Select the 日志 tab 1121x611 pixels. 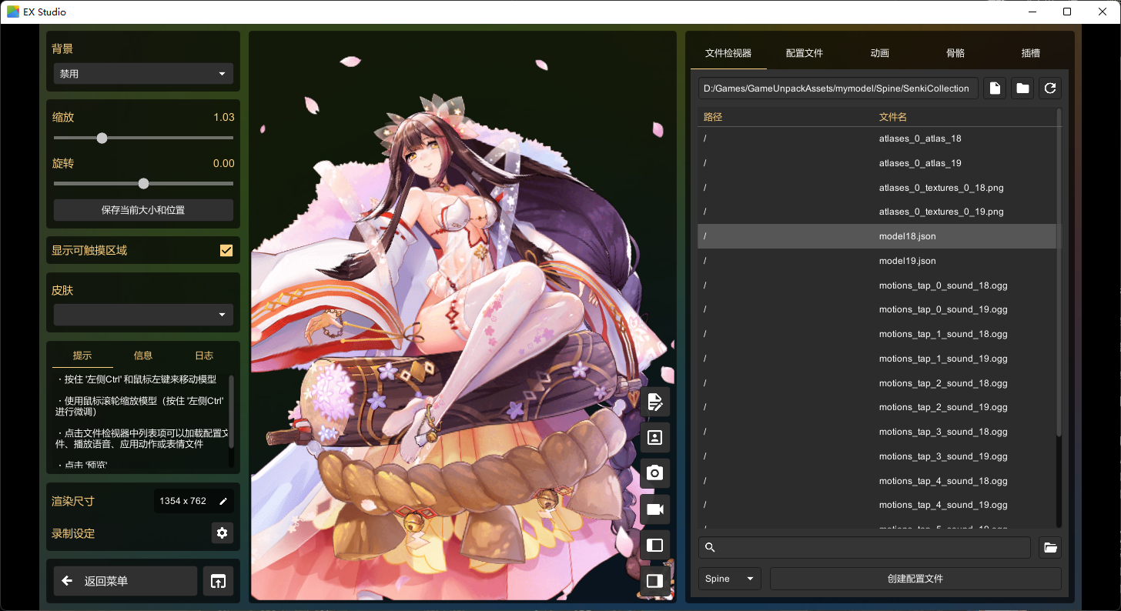[204, 356]
